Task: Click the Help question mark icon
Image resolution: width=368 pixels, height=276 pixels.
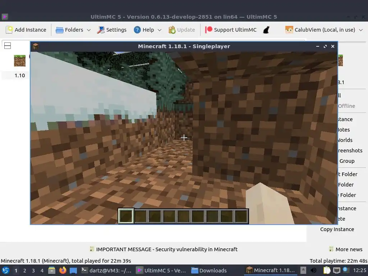Action: click(137, 30)
